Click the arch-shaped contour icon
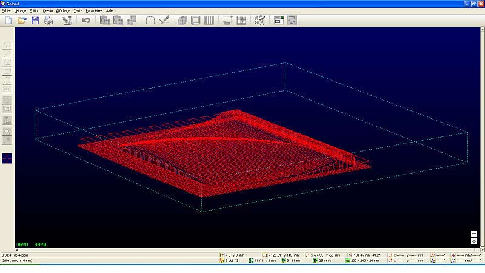This screenshot has width=485, height=273. [150, 21]
